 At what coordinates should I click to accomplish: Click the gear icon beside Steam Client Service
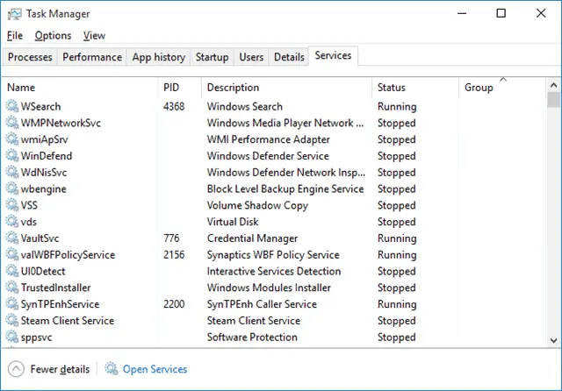(x=12, y=320)
